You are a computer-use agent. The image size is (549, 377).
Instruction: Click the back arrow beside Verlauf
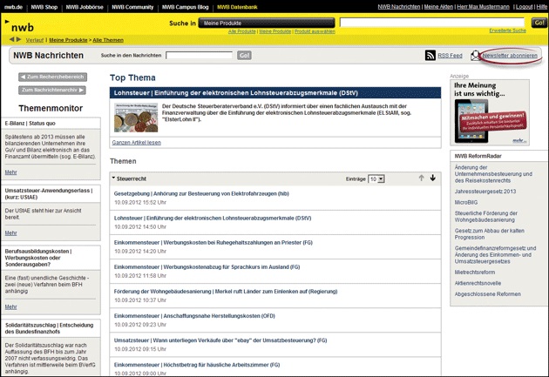point(11,40)
